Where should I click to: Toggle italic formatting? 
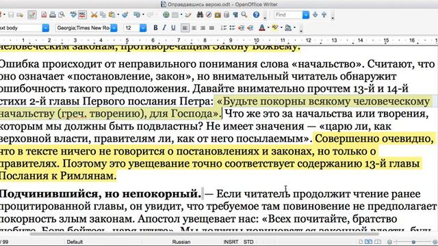164,28
